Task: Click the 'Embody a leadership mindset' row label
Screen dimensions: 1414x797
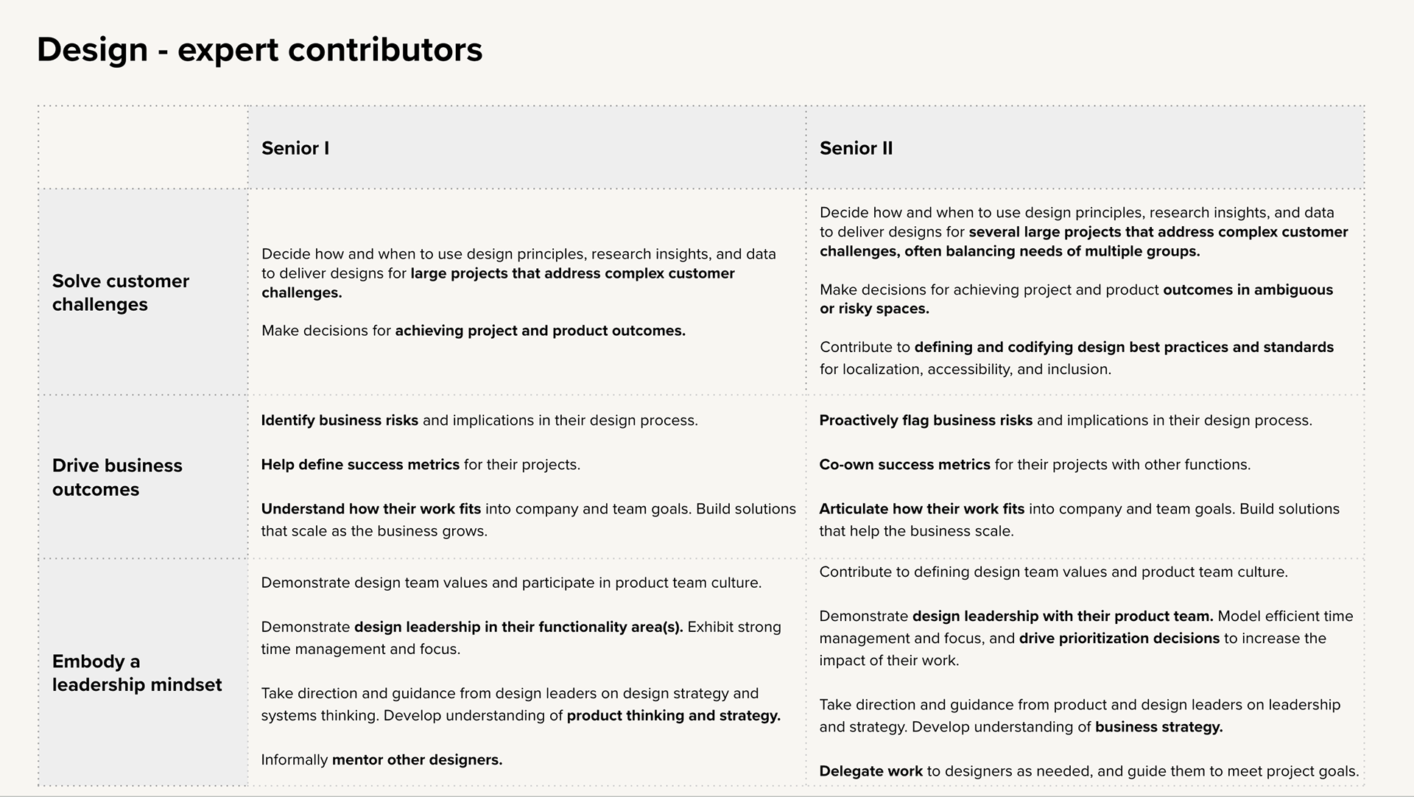Action: (x=137, y=673)
